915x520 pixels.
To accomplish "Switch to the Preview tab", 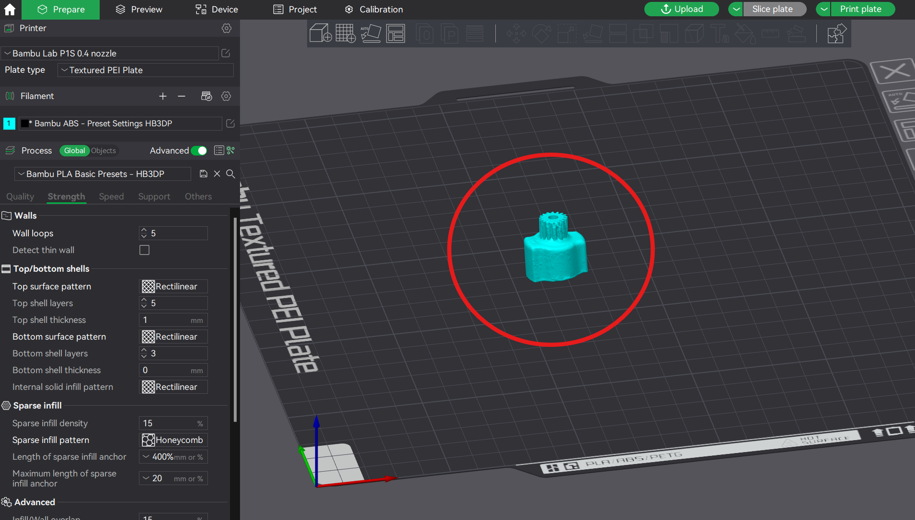I will pos(139,10).
